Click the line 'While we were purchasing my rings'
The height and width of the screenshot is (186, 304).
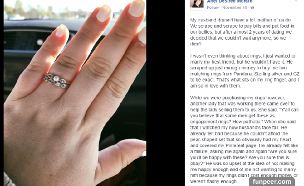238,98
